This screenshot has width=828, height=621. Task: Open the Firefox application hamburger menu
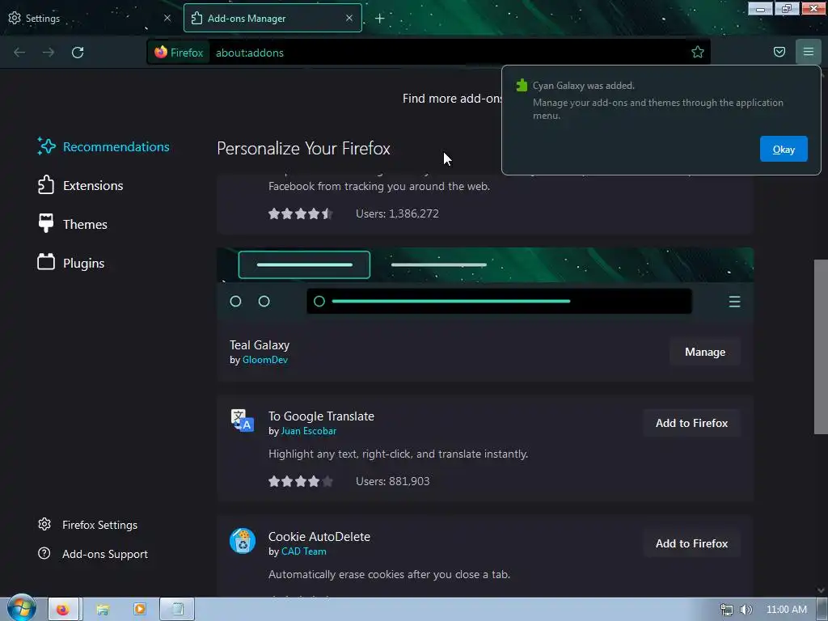tap(809, 52)
